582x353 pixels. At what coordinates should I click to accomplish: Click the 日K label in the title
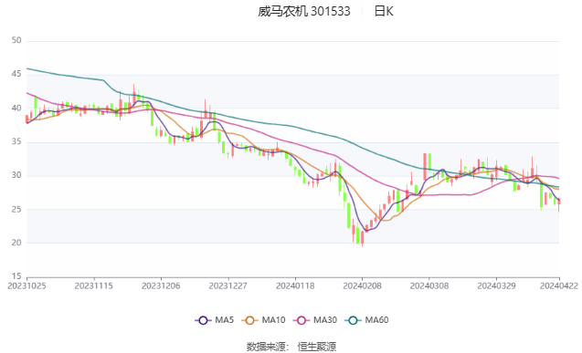coord(384,12)
